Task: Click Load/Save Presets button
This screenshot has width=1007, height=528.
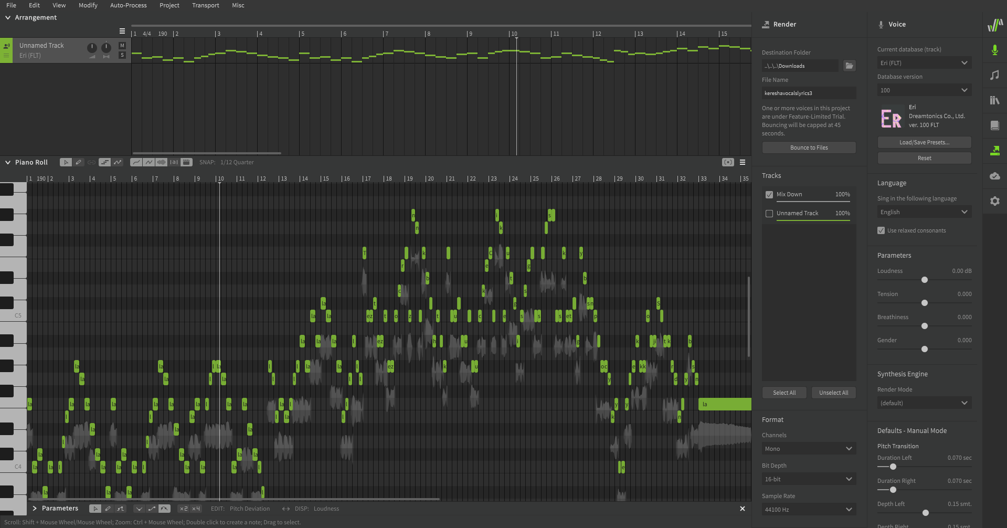Action: (924, 142)
